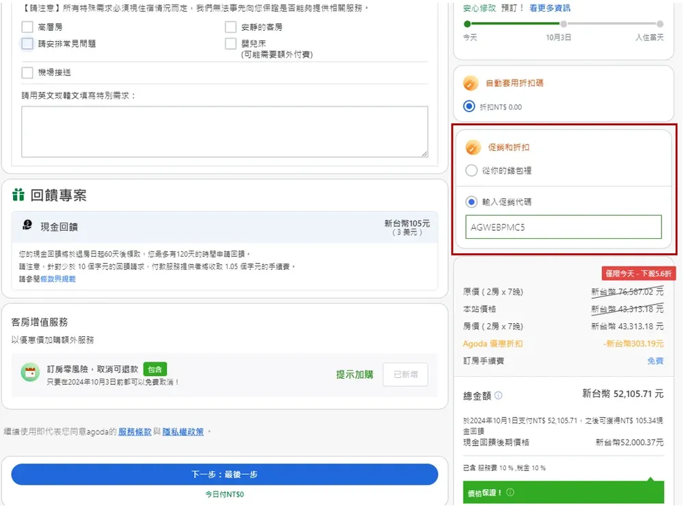Open the 服務條款 terms of service link

tap(135, 431)
